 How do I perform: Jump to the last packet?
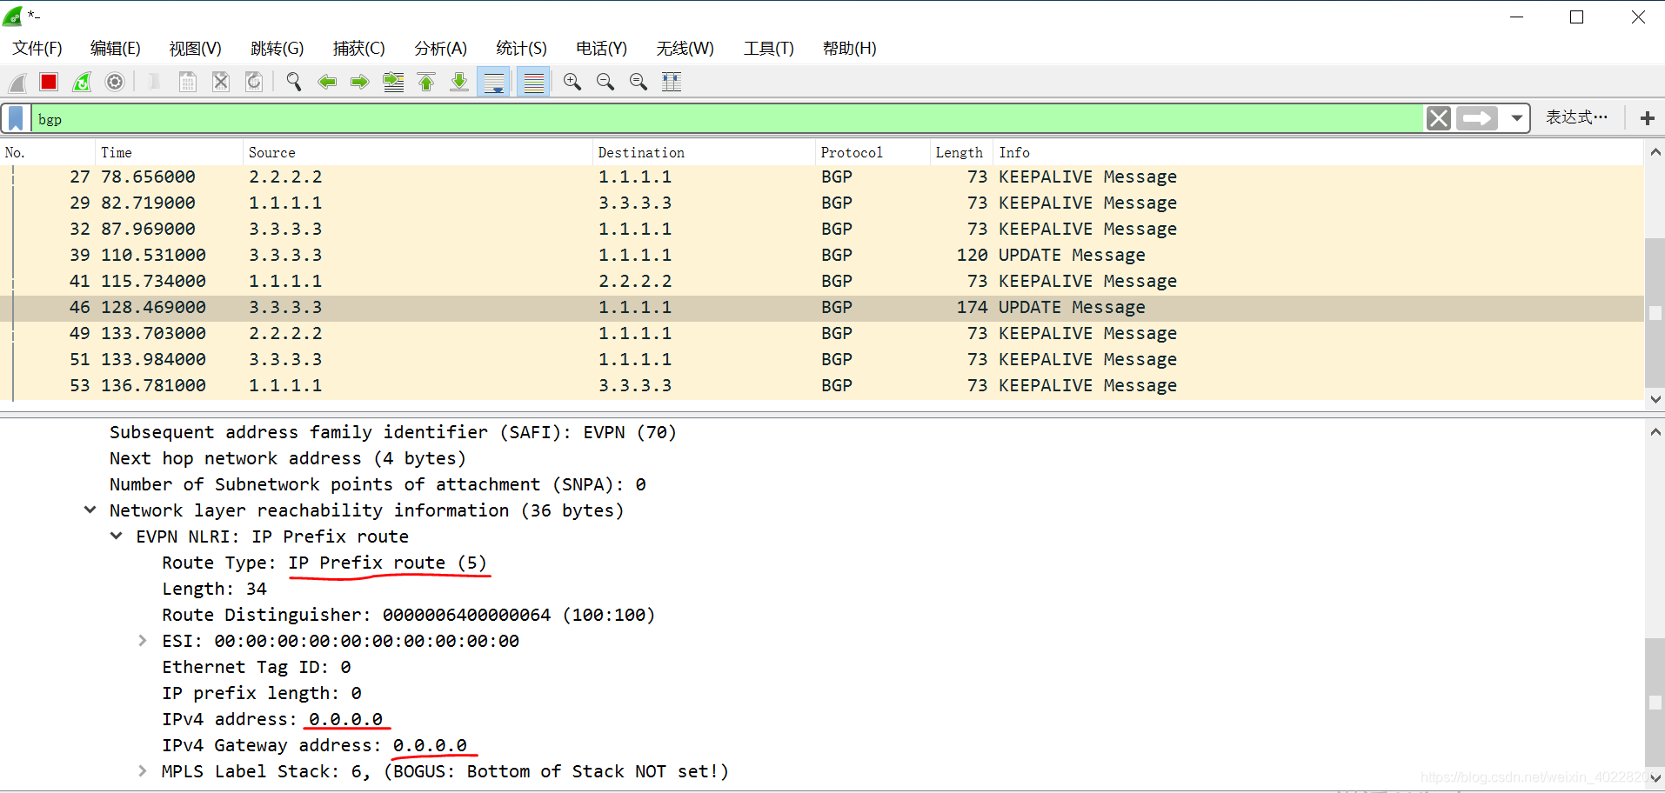[459, 83]
